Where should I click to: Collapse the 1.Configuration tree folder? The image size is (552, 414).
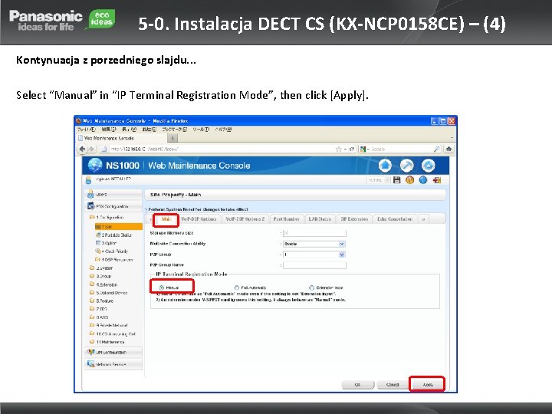pos(92,217)
